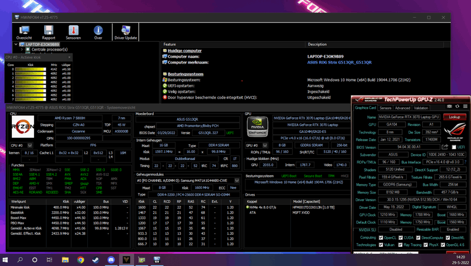Open the GPU-Z hamburger menu
Image resolution: width=471 pixels, height=266 pixels.
coord(465,107)
